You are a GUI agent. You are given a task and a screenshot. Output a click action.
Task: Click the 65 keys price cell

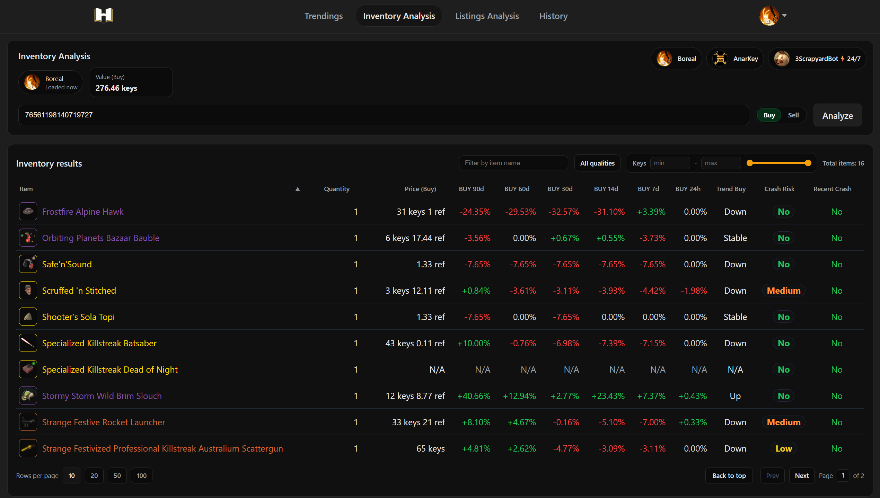[430, 448]
